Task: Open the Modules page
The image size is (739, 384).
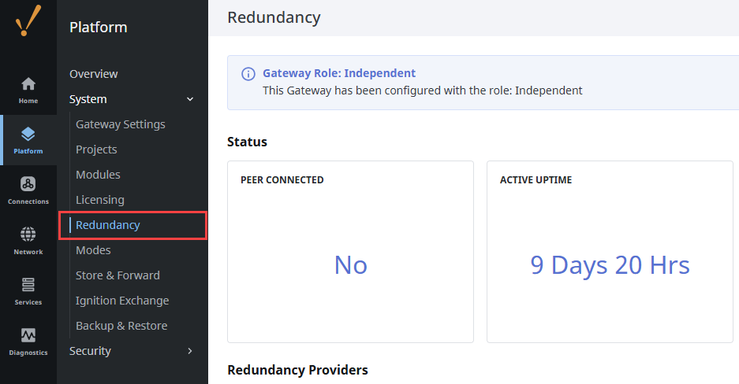Action: pyautogui.click(x=98, y=175)
